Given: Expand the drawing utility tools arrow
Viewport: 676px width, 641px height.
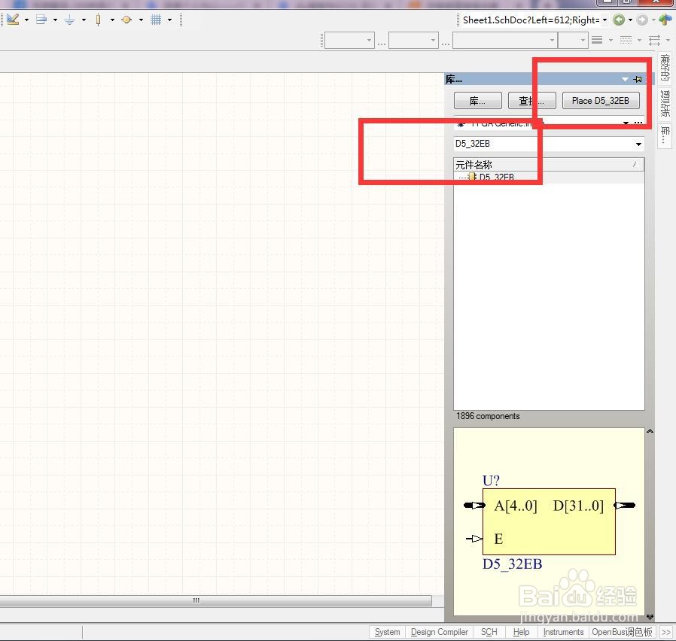Looking at the screenshot, I should (27, 20).
